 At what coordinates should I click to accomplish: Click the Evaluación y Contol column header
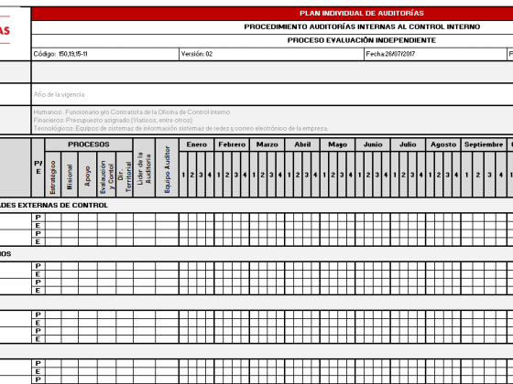[106, 175]
